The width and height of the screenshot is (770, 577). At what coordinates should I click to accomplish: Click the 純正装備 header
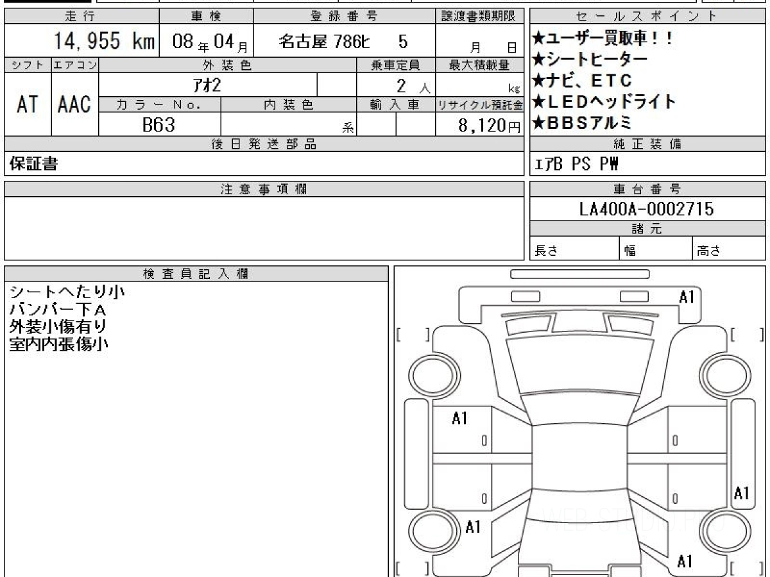click(647, 144)
